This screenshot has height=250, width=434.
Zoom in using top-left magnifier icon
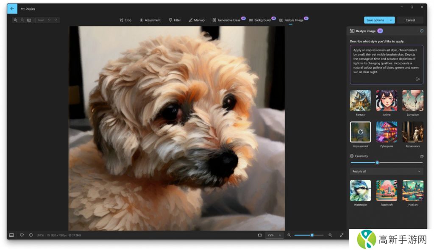[16, 20]
